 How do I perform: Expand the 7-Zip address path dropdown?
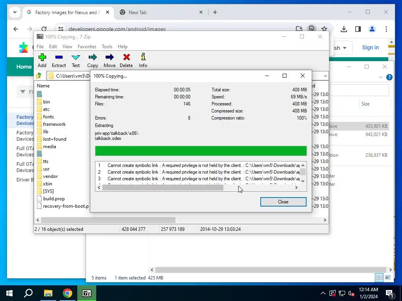tap(325, 76)
